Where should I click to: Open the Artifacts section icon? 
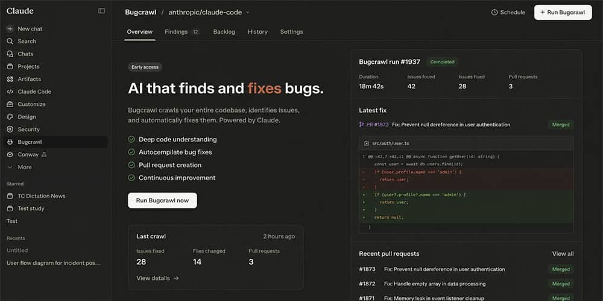[x=10, y=79]
